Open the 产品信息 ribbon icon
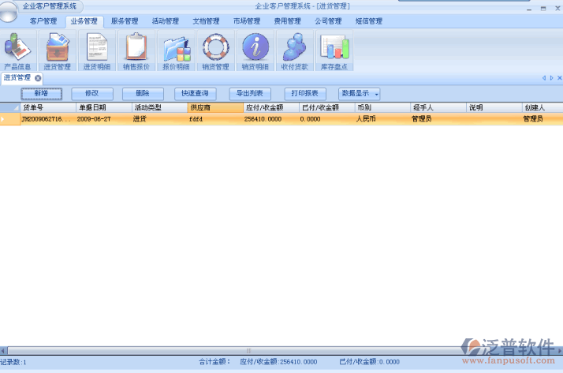 pyautogui.click(x=17, y=50)
